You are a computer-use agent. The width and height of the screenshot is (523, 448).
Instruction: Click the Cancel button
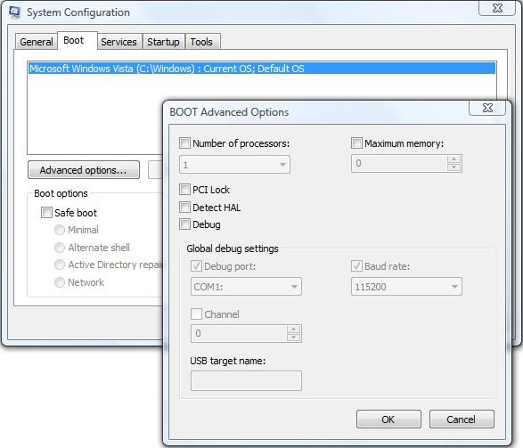tap(462, 419)
